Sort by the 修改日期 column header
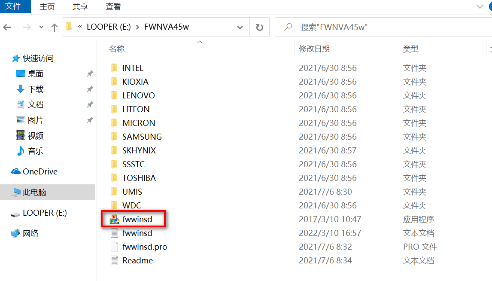Image resolution: width=492 pixels, height=281 pixels. click(x=314, y=49)
